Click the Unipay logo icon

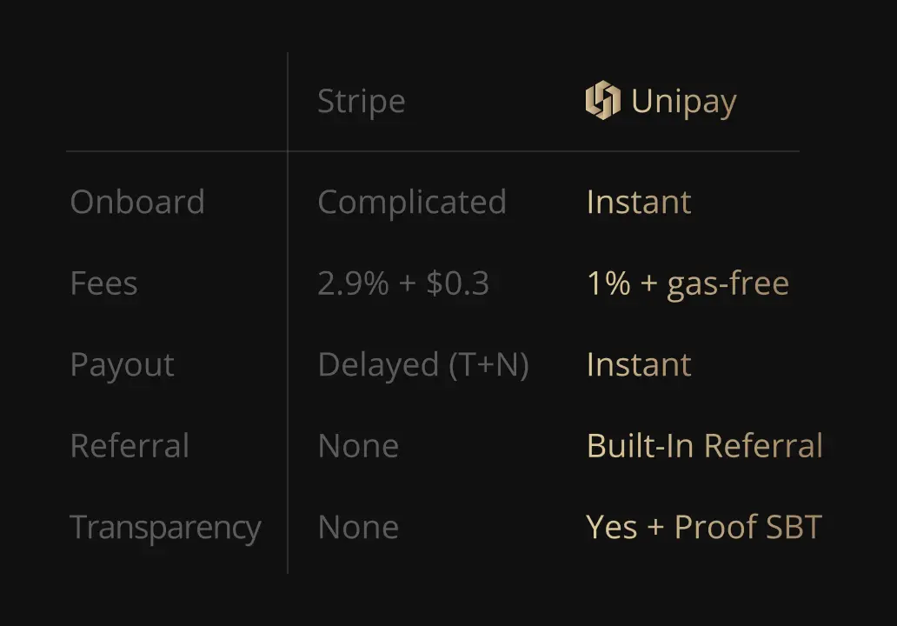click(602, 101)
